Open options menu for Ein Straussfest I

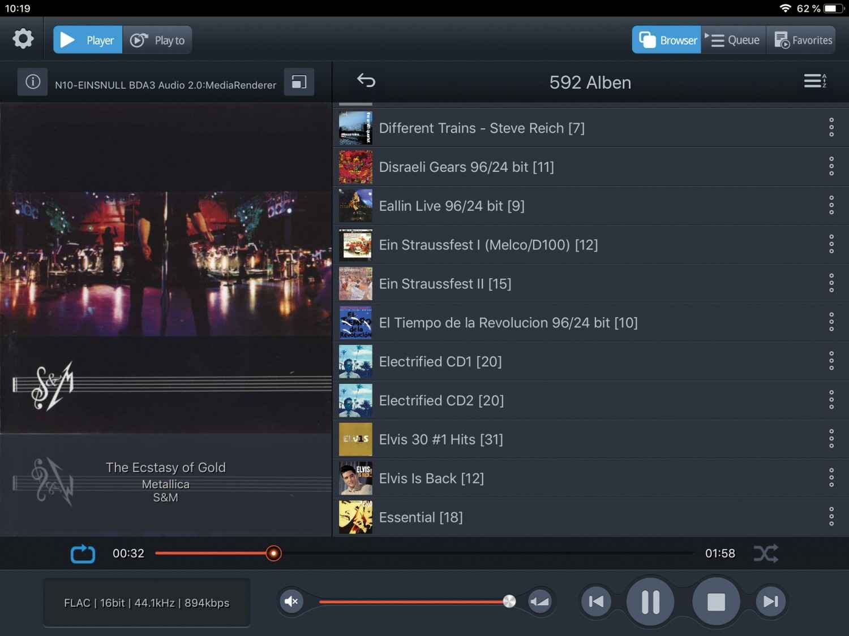coord(831,245)
